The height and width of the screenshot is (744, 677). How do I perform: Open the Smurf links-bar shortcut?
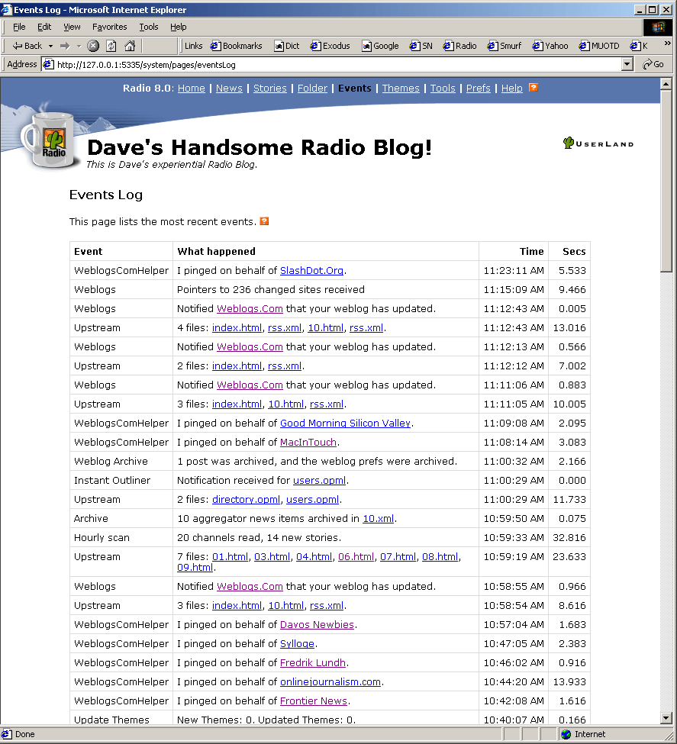[505, 46]
